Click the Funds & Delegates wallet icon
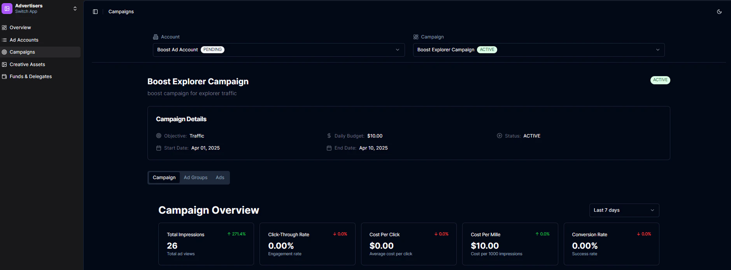Viewport: 731px width, 270px height. 4,77
